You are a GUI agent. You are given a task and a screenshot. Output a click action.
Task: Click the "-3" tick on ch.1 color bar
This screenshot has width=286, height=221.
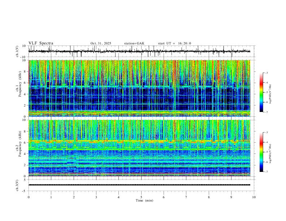click(x=266, y=73)
